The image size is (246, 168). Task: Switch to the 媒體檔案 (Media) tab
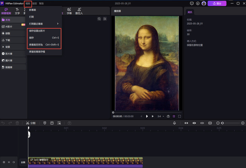click(x=6, y=11)
